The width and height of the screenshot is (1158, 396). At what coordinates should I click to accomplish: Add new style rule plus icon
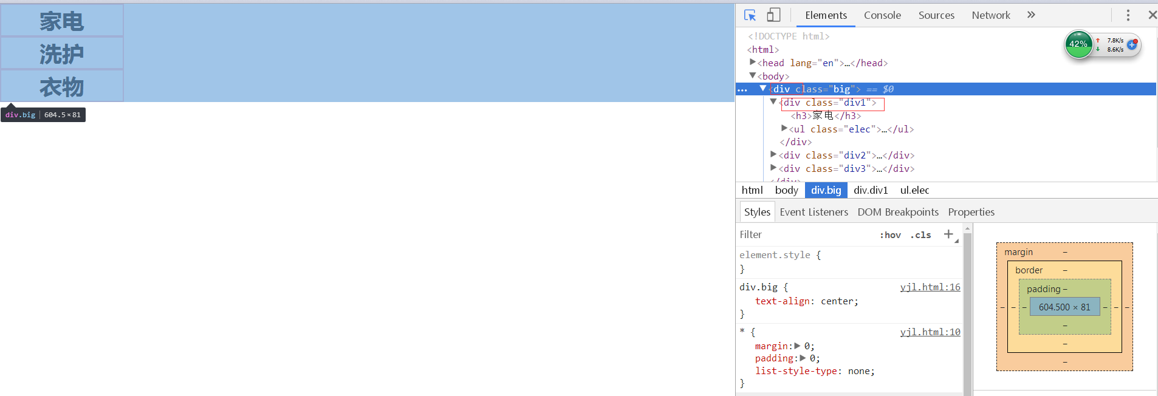[x=948, y=234]
